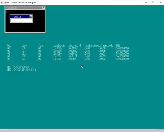Select header type value 0x80
Image resolution: width=164 pixels, height=132 pixels.
click(87, 51)
